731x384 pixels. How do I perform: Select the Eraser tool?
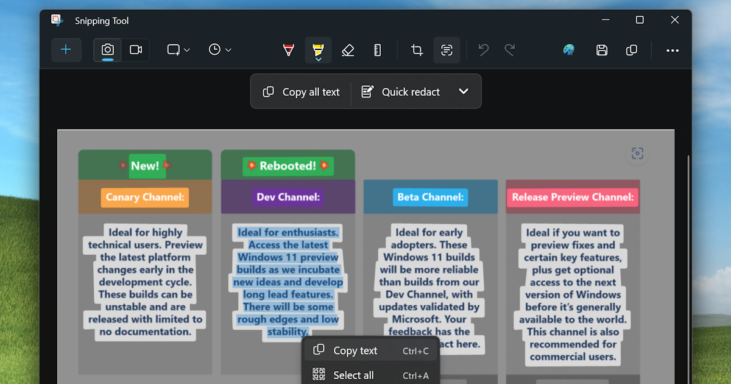(348, 50)
